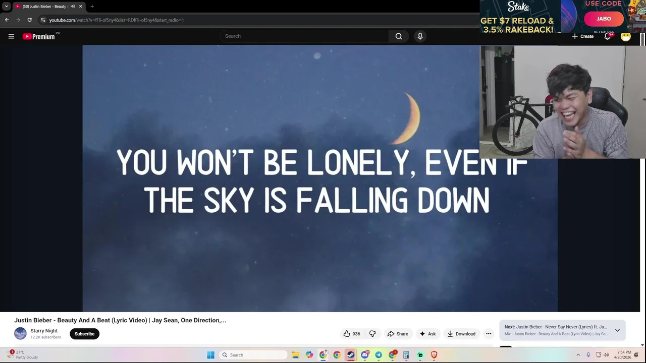The height and width of the screenshot is (363, 646).
Task: Open Starry Night channel name link
Action: pyautogui.click(x=44, y=331)
